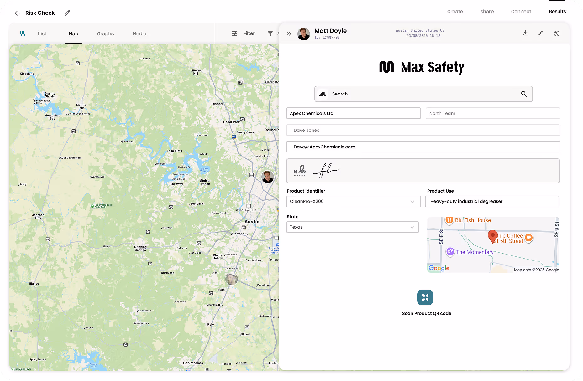
Task: Expand the Texas state dropdown
Action: click(352, 227)
